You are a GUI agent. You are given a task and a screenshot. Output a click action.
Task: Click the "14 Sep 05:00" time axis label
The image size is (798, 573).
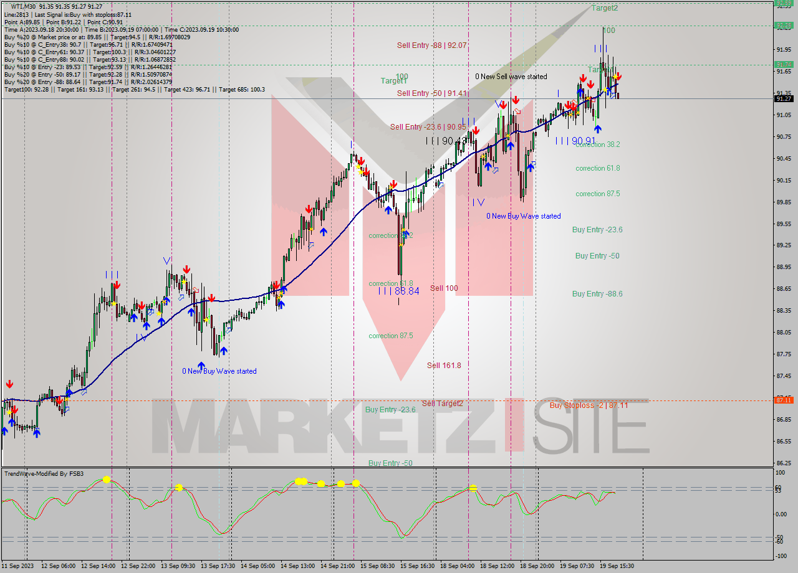pos(257,566)
